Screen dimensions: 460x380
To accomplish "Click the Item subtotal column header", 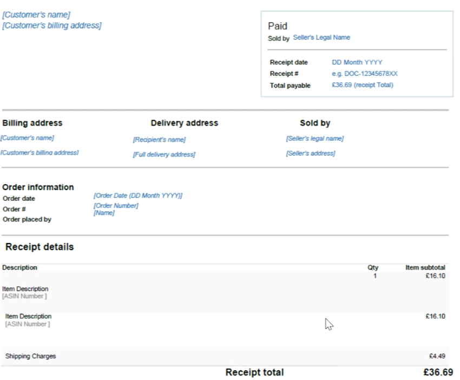I will [x=425, y=267].
